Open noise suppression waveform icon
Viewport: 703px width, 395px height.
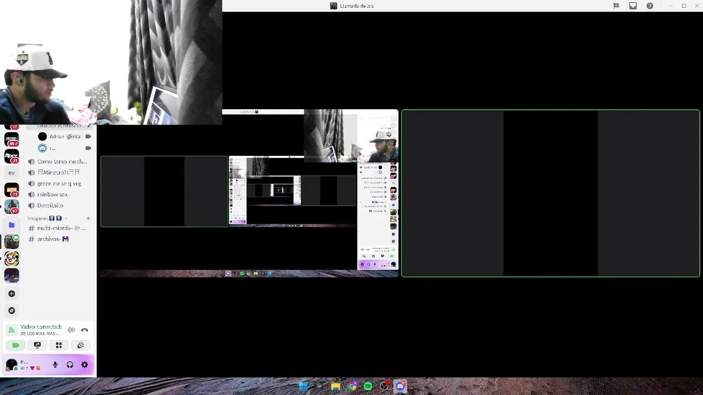pos(71,330)
